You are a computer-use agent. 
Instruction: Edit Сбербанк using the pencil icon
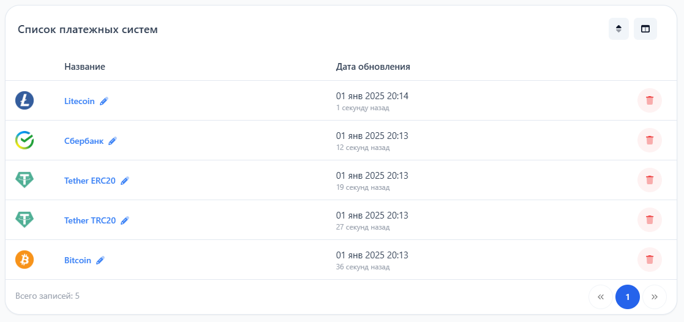(x=113, y=141)
